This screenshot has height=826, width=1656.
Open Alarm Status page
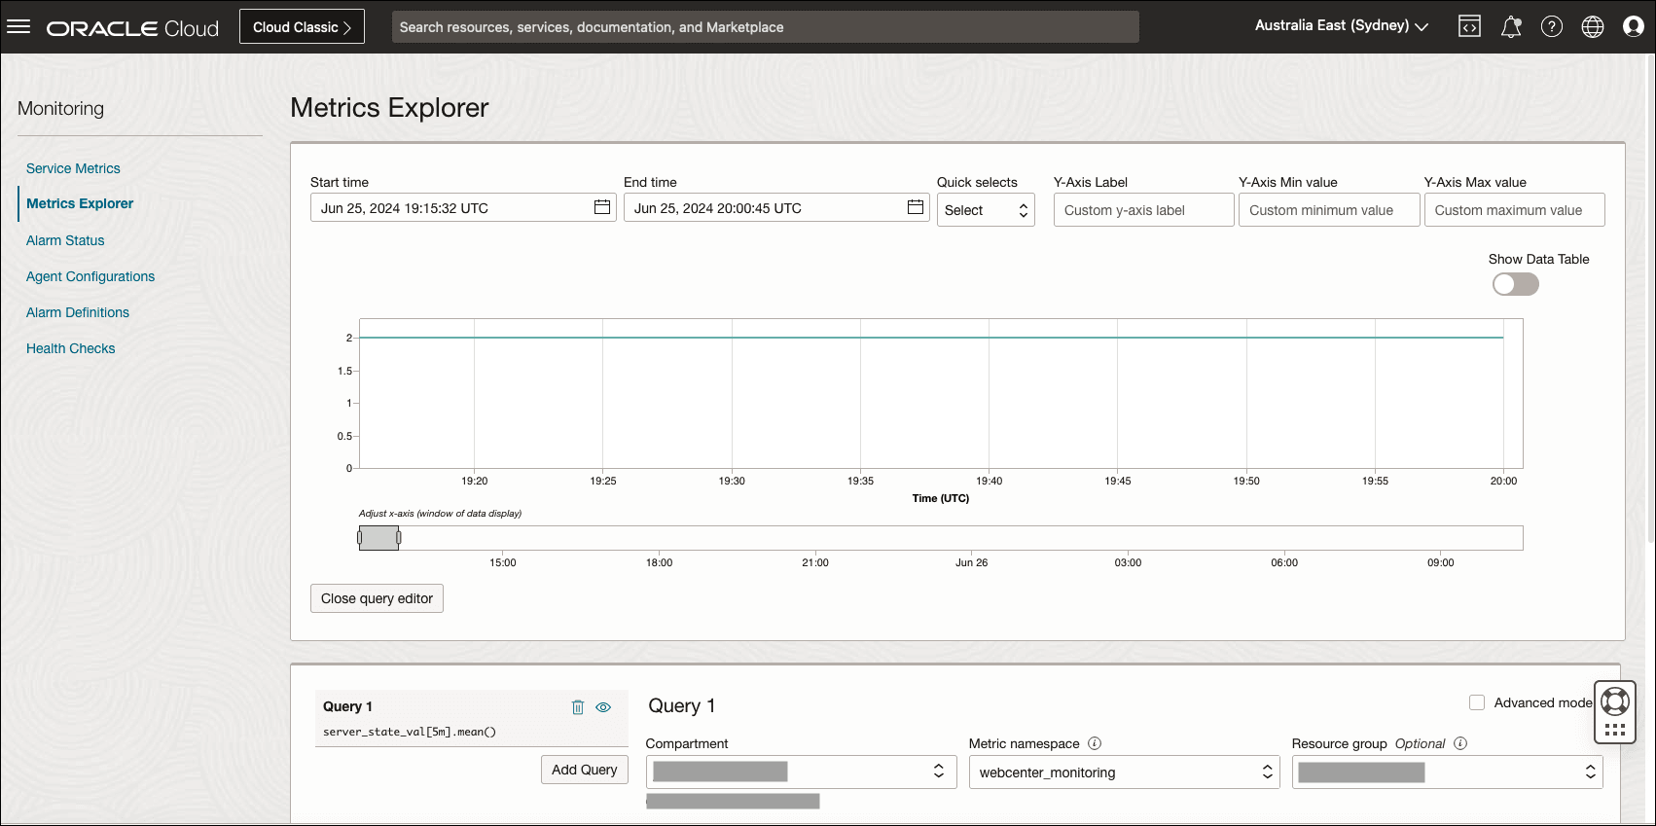pyautogui.click(x=65, y=240)
